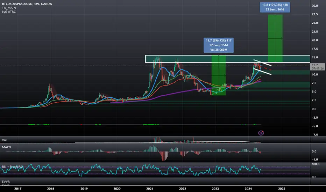The width and height of the screenshot is (326, 192).
Task: Click the 2019 time axis label
Action: (x=84, y=189)
